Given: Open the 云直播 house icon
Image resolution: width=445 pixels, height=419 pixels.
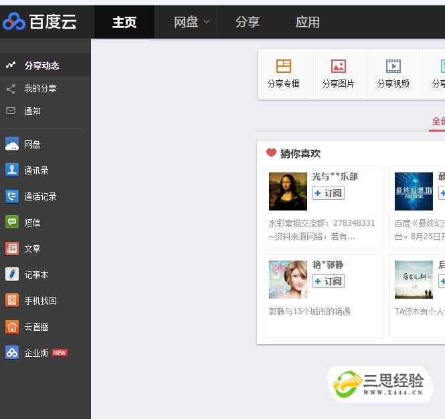Looking at the screenshot, I should pos(12,327).
